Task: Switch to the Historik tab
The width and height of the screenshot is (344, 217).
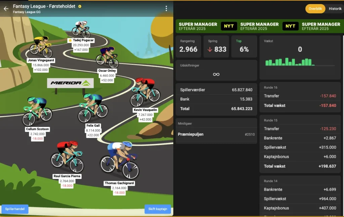Action: click(335, 9)
